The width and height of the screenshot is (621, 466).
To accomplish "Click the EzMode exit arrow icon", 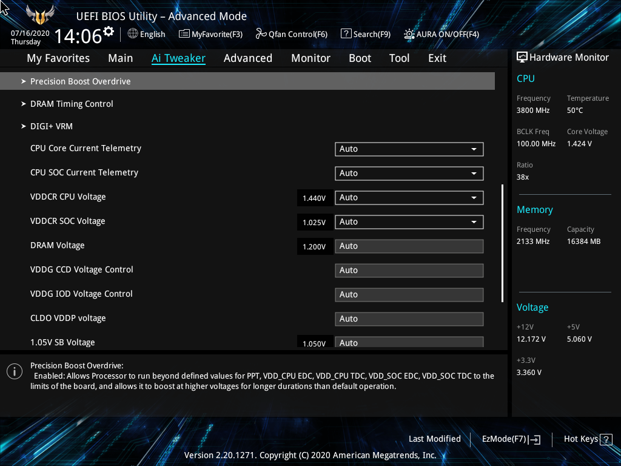I will tap(534, 439).
